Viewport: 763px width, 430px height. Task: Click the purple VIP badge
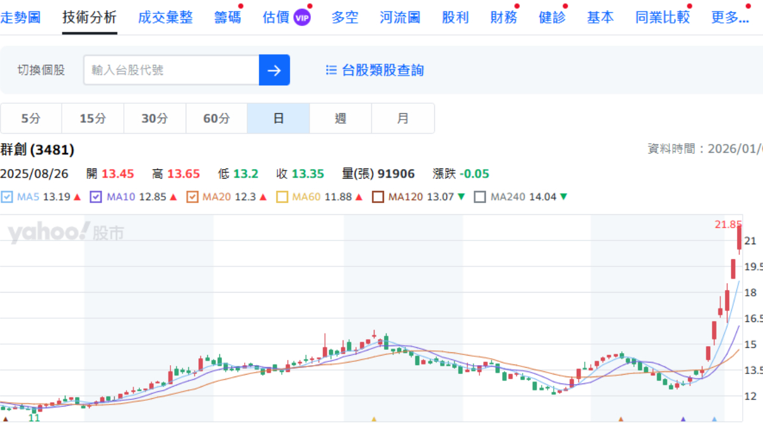click(x=302, y=18)
